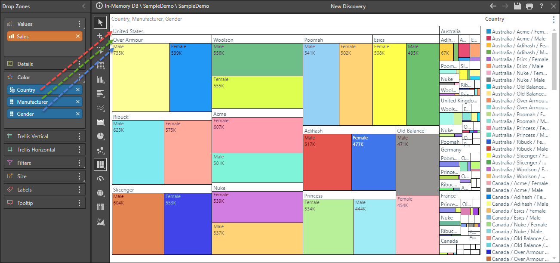Select the gauge visualization icon
This screenshot has width=560, height=263.
(x=100, y=179)
